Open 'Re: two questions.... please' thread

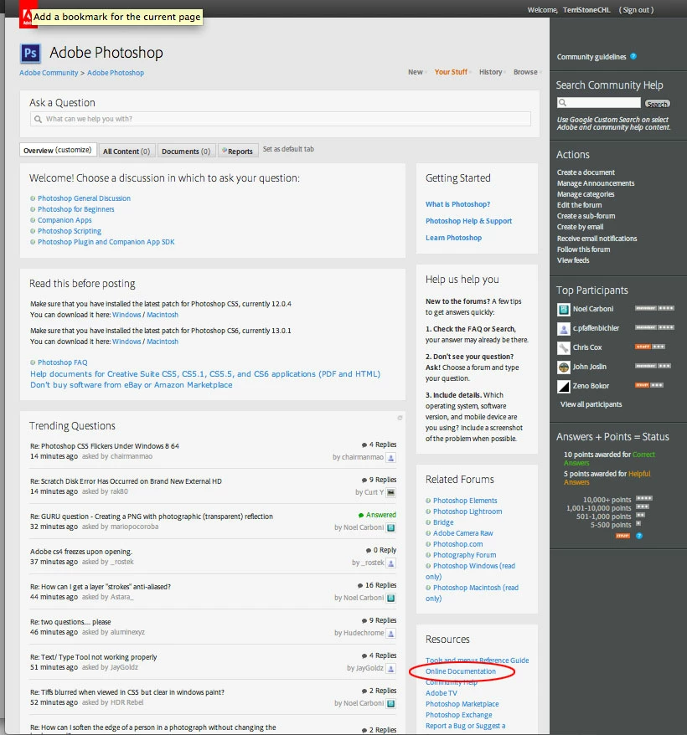70,622
